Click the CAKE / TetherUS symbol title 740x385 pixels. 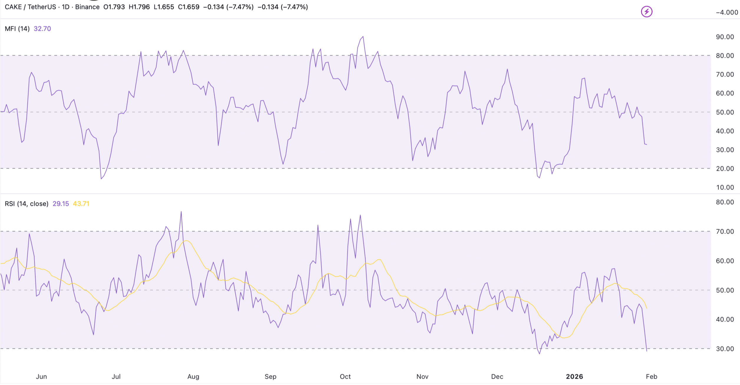30,7
